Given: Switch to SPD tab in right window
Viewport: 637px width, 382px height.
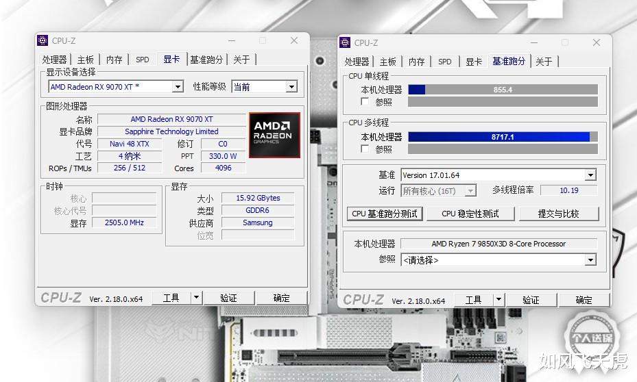Looking at the screenshot, I should 445,62.
